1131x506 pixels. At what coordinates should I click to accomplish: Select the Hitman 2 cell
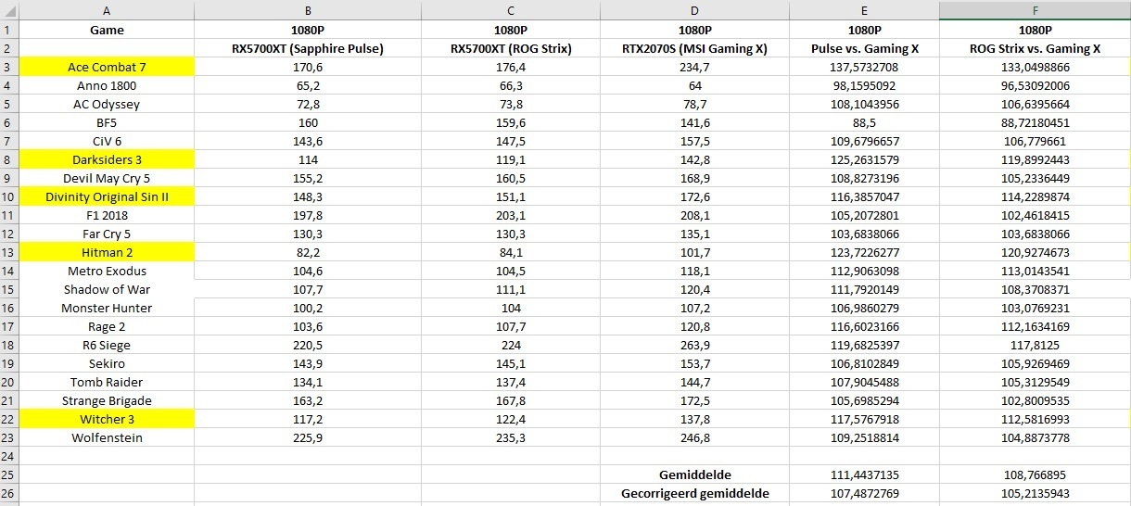(x=107, y=252)
